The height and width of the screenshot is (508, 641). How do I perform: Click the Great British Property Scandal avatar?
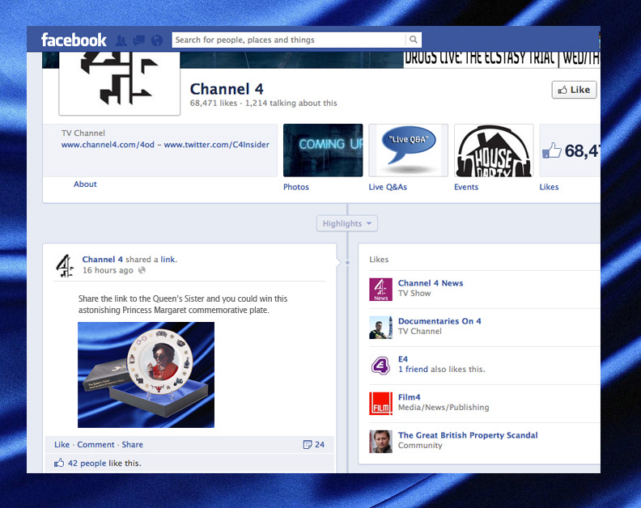[380, 442]
